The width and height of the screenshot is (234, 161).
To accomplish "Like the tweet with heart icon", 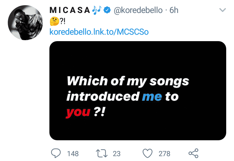I will point(148,153).
